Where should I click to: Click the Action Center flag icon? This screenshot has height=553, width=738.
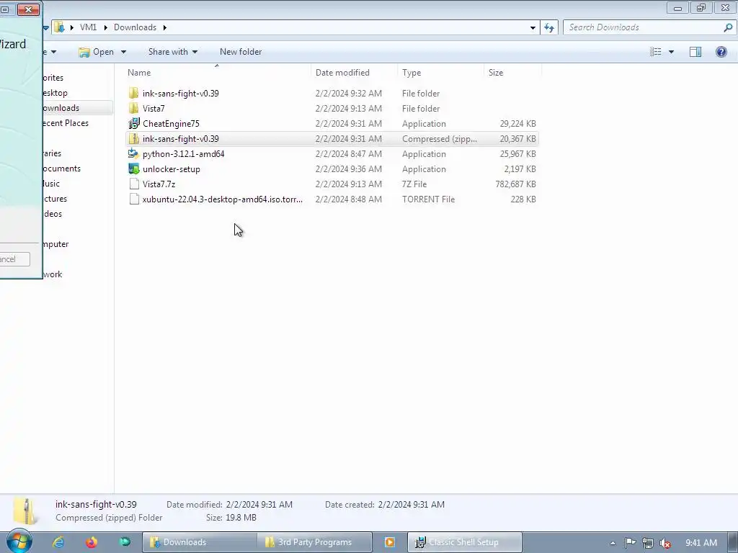(630, 543)
